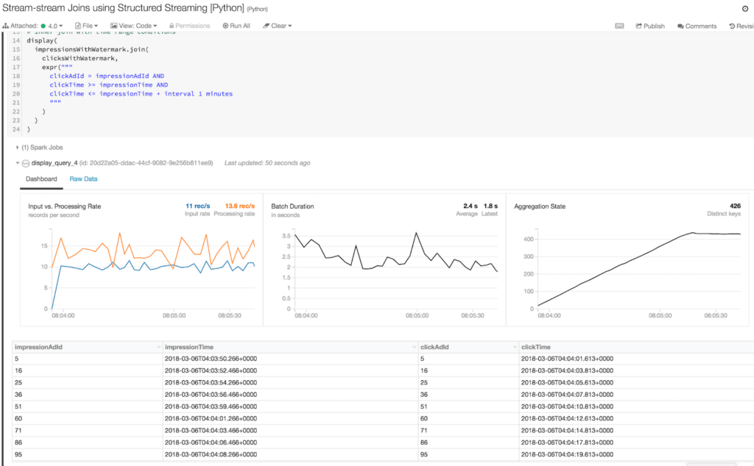Click the clock icon at top right

point(744,7)
